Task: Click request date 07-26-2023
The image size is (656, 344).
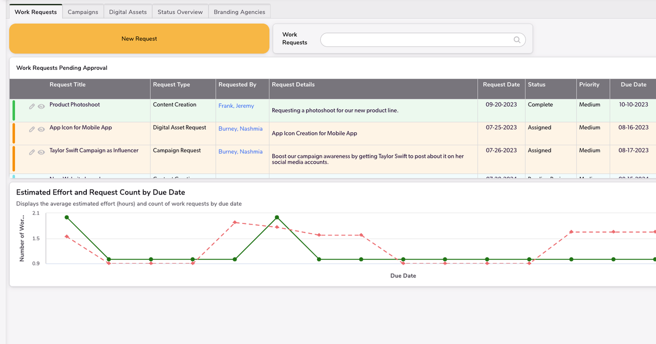Action: click(501, 151)
